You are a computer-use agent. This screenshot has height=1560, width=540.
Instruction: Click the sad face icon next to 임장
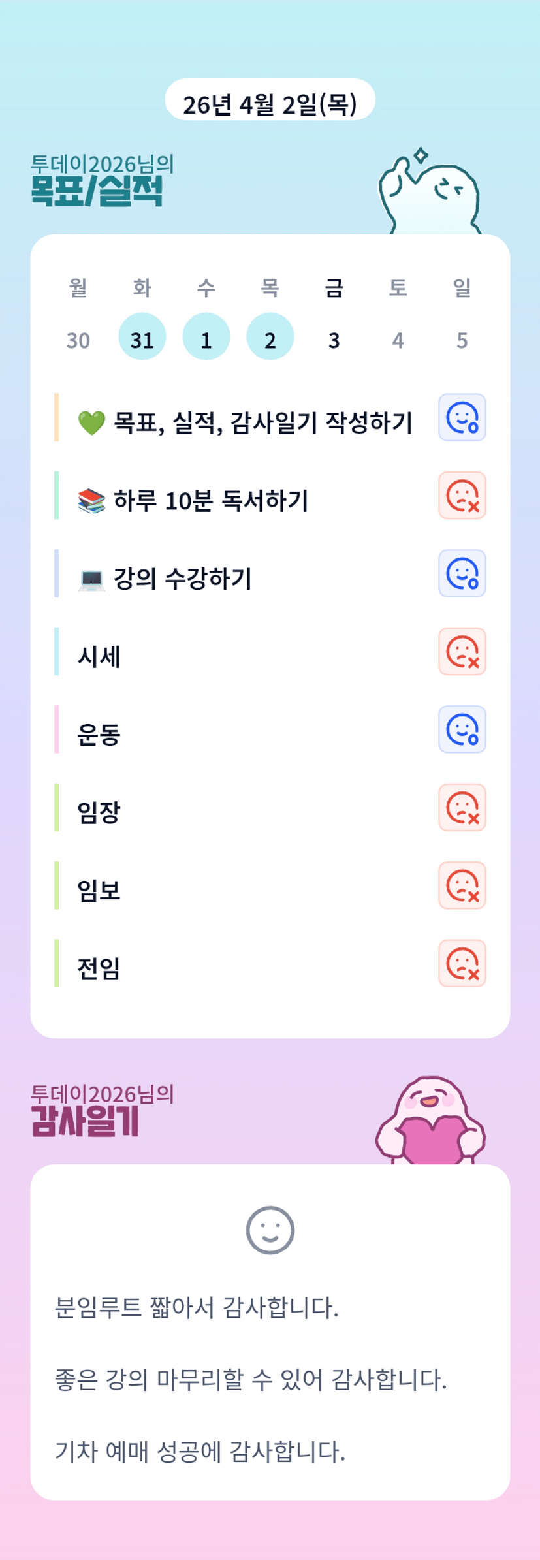coord(462,808)
